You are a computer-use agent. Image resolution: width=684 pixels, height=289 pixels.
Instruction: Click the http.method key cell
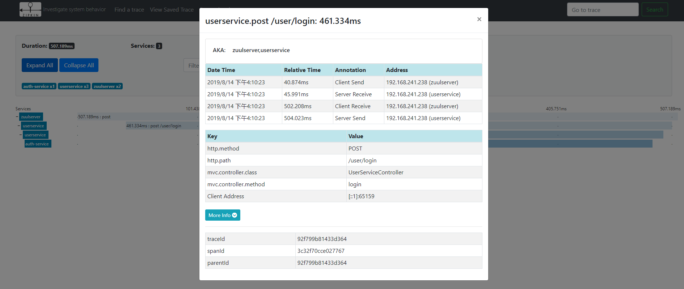276,149
